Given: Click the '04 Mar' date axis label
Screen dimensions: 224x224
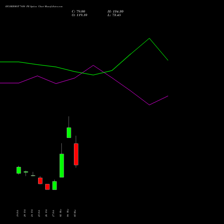Looking at the screenshot, I should tap(68, 213).
